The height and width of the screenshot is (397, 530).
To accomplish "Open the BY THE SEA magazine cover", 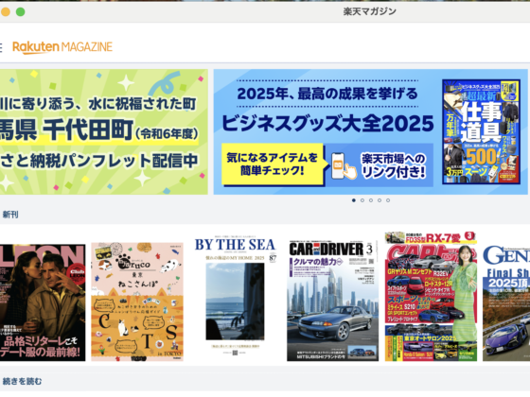I will (236, 298).
